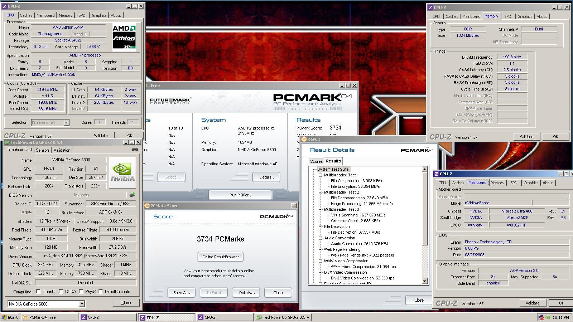Image resolution: width=573 pixels, height=322 pixels.
Task: Open the NVIDIA GeForce 6800 card dropdown
Action: [x=82, y=304]
